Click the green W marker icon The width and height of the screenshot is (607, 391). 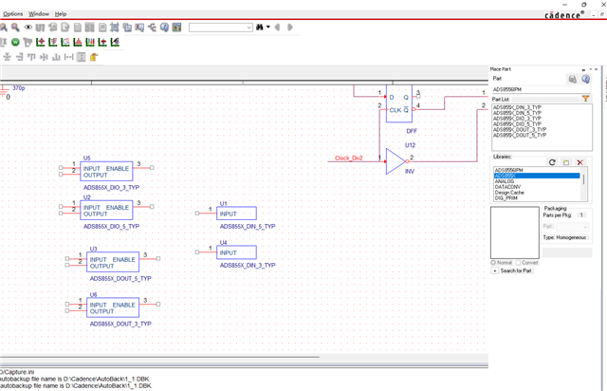pyautogui.click(x=15, y=42)
